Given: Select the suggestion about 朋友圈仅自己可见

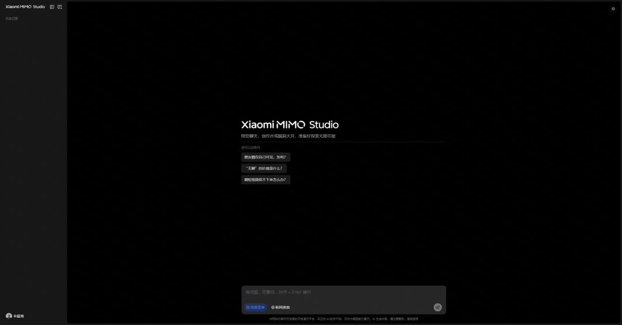Looking at the screenshot, I should click(266, 157).
